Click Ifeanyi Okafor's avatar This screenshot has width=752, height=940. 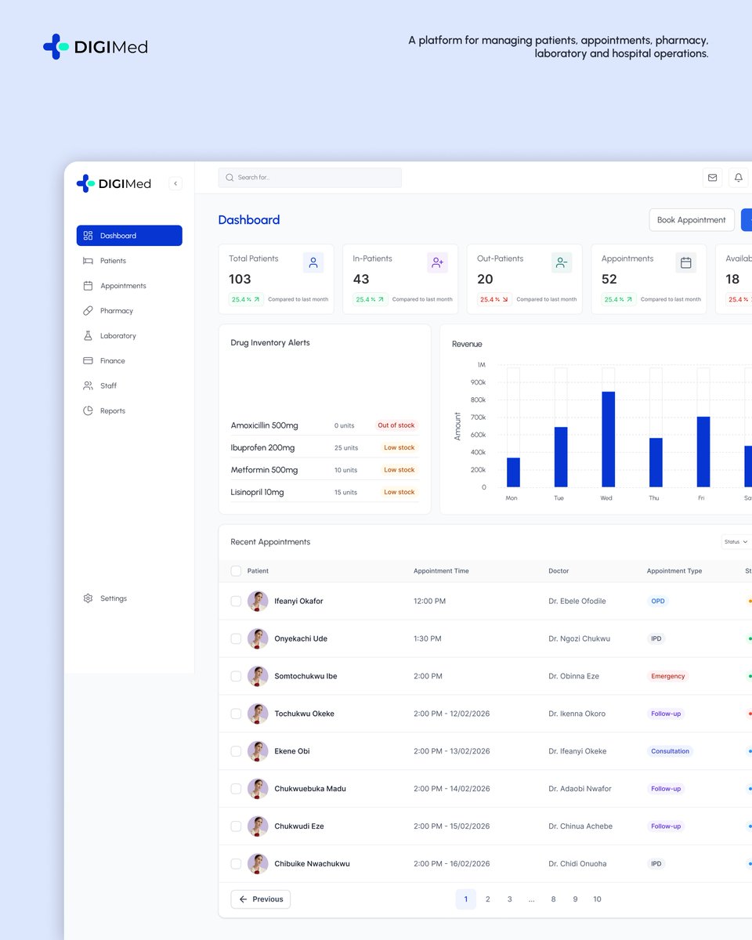258,601
